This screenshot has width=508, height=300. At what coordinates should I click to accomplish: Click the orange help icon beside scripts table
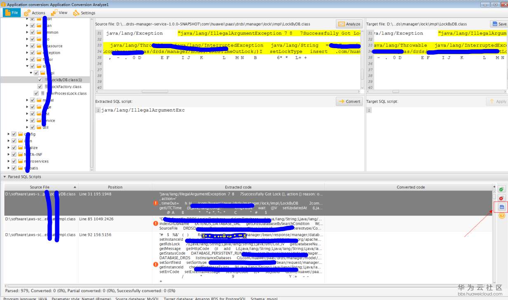[x=502, y=216]
